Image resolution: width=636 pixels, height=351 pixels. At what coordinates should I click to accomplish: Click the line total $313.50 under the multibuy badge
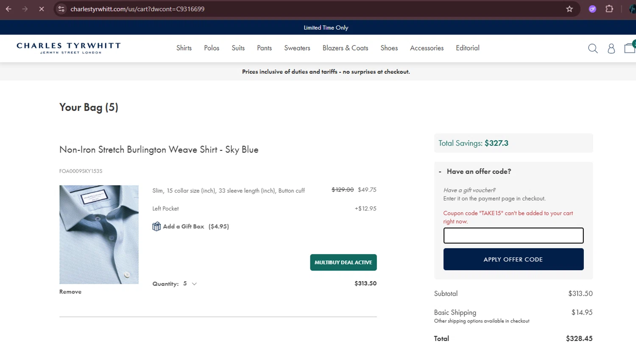tap(365, 283)
